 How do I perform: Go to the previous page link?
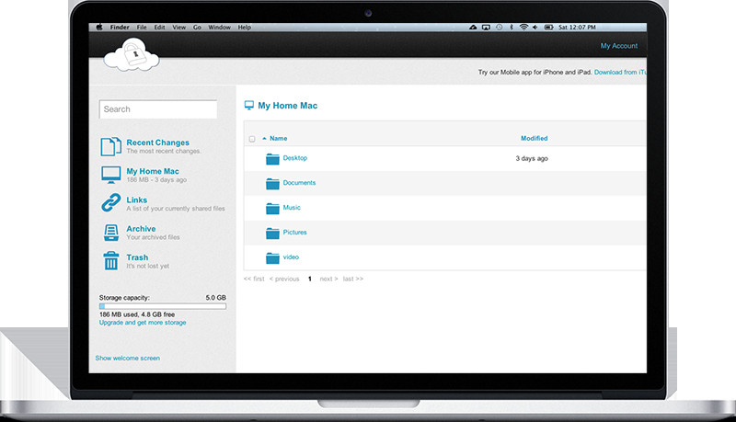(x=284, y=279)
